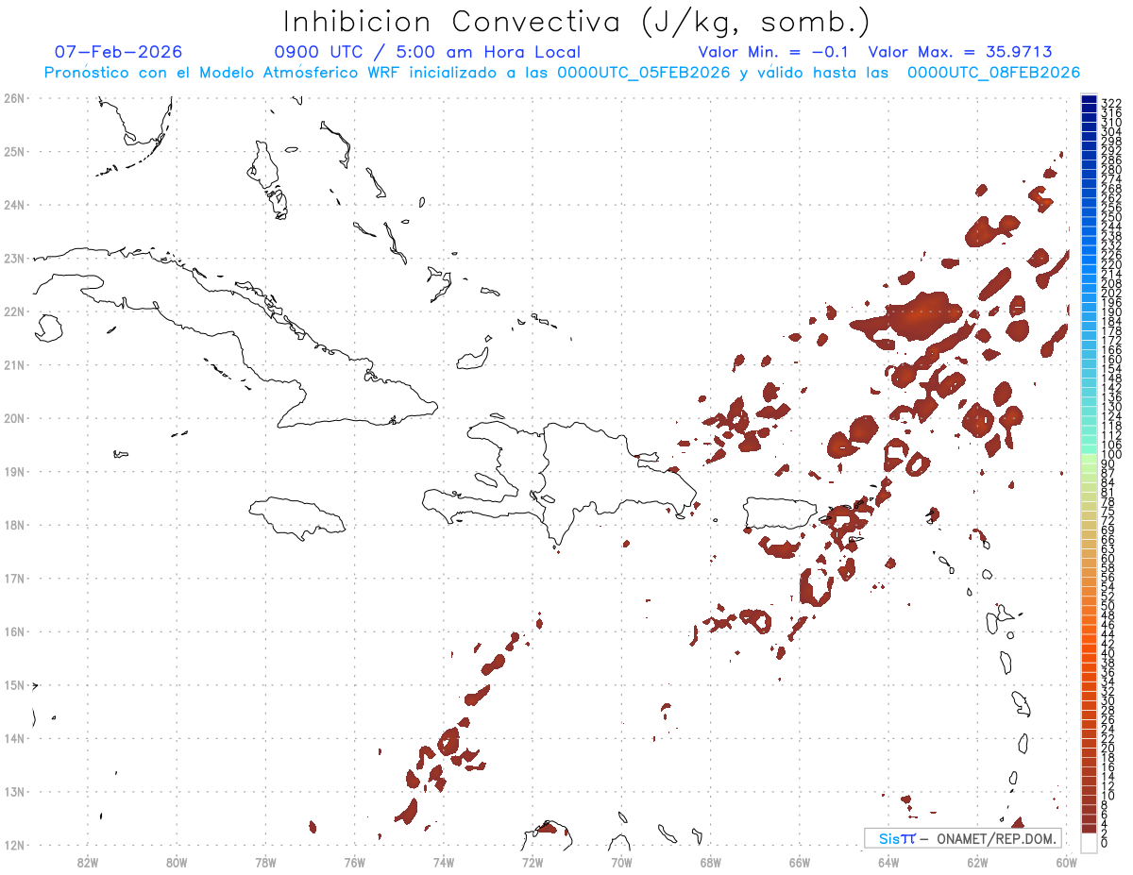This screenshot has width=1133, height=875.
Task: Click the '17N' latitude label
Action: click(x=13, y=578)
